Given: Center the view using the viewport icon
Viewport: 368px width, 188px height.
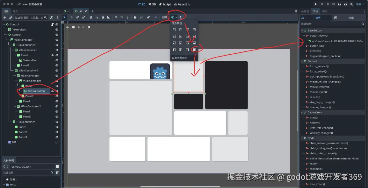Looking at the screenshot, I should click(67, 27).
